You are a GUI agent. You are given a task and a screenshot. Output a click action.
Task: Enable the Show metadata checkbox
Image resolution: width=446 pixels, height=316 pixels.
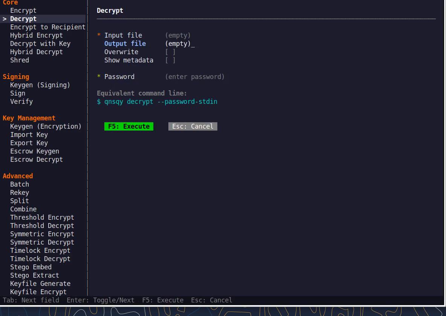[170, 60]
